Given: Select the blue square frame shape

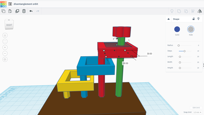Looking at the screenshot, I should tap(96, 71).
